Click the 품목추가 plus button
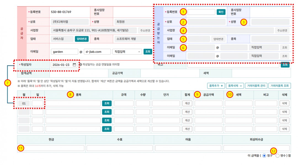This screenshot has height=165, width=298. click(216, 86)
